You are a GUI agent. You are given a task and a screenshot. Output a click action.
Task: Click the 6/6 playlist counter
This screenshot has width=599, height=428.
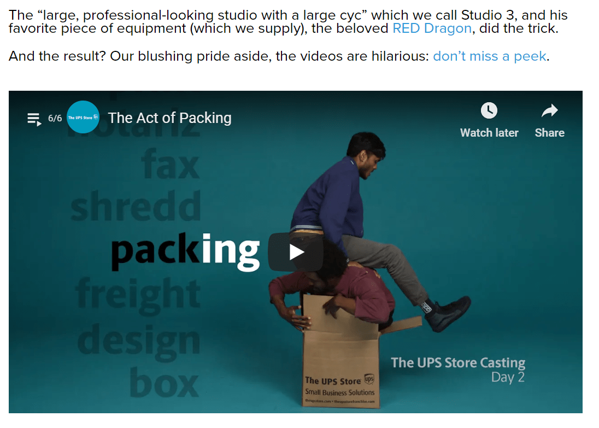coord(55,118)
